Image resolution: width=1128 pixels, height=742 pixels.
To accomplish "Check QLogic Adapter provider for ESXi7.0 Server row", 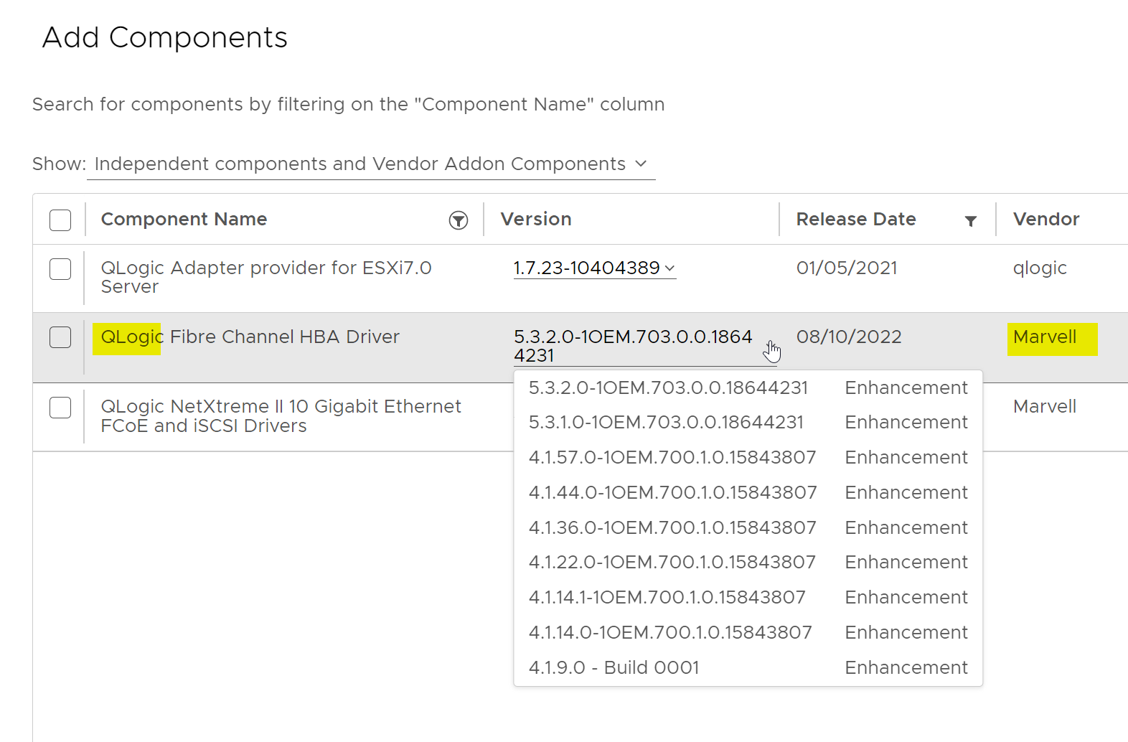I will [x=60, y=269].
